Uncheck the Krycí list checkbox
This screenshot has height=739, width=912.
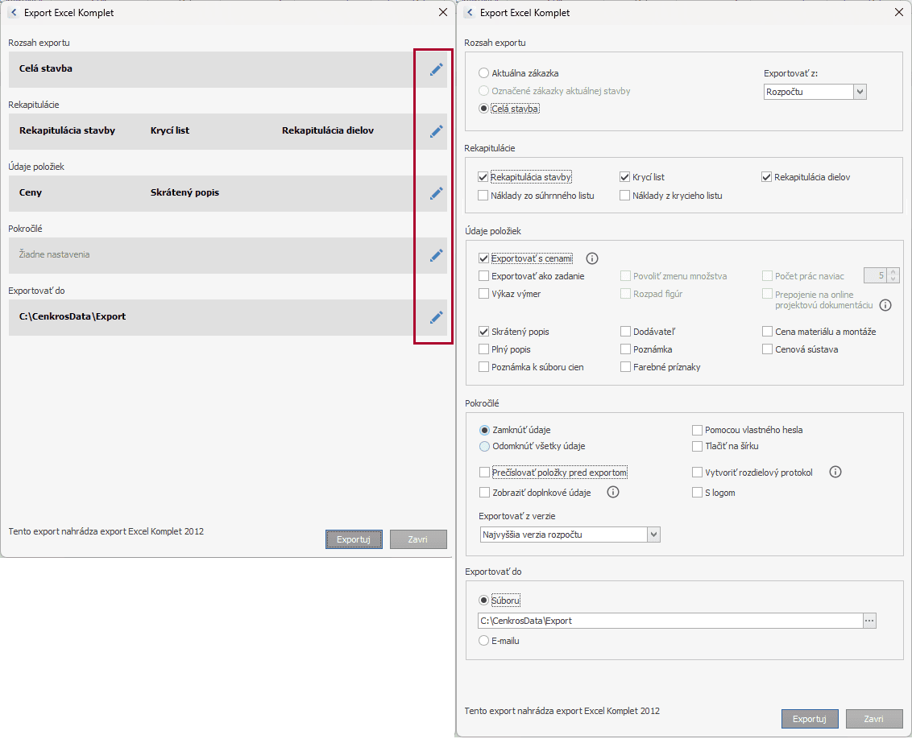(624, 177)
